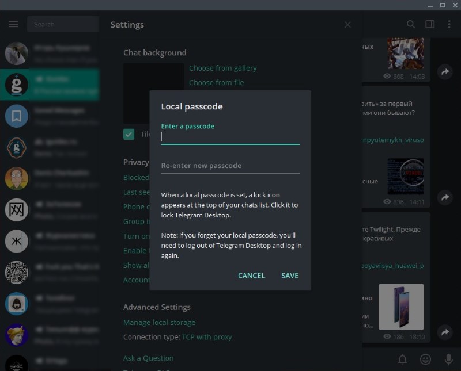
Task: Focus the Re-enter new passcode field
Action: pyautogui.click(x=230, y=166)
